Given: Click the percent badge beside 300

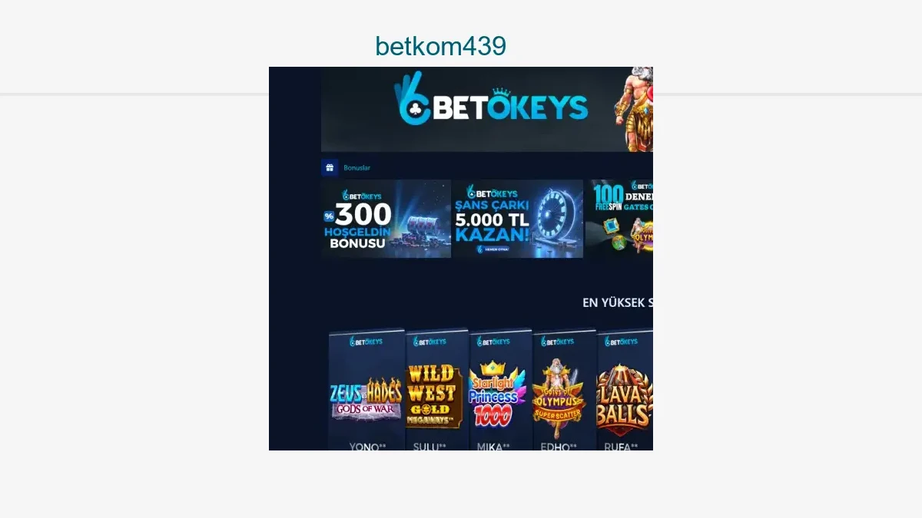Looking at the screenshot, I should (329, 216).
